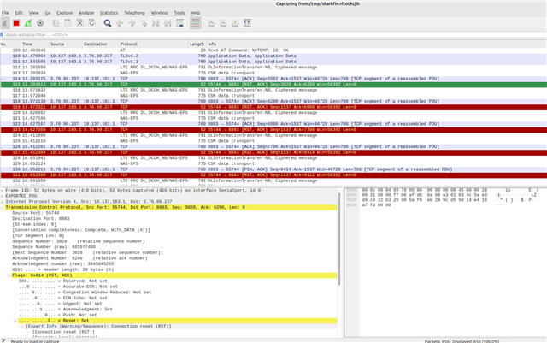Restart the current capture with the green fin

pyautogui.click(x=28, y=23)
